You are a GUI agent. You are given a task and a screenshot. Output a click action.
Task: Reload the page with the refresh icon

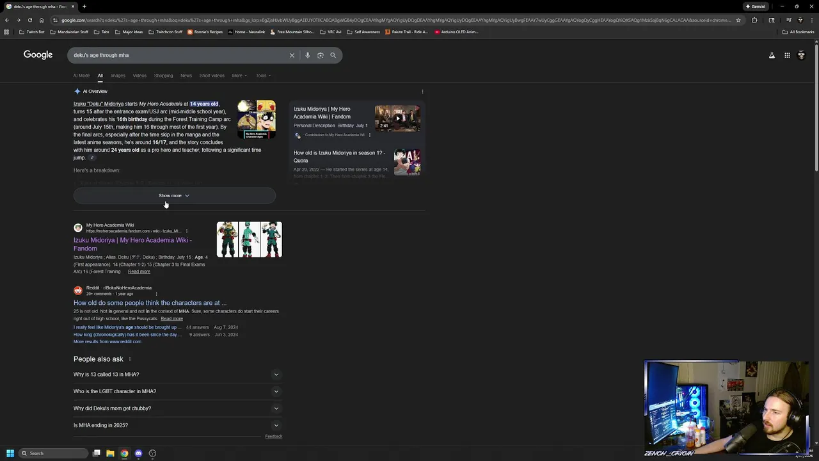pos(29,20)
